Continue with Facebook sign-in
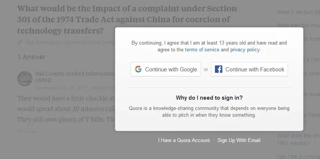The width and height of the screenshot is (320, 159). (250, 69)
